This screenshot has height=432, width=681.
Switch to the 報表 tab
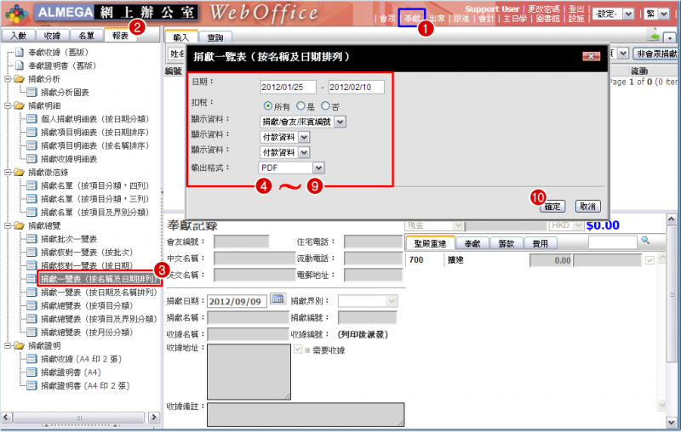tap(120, 36)
